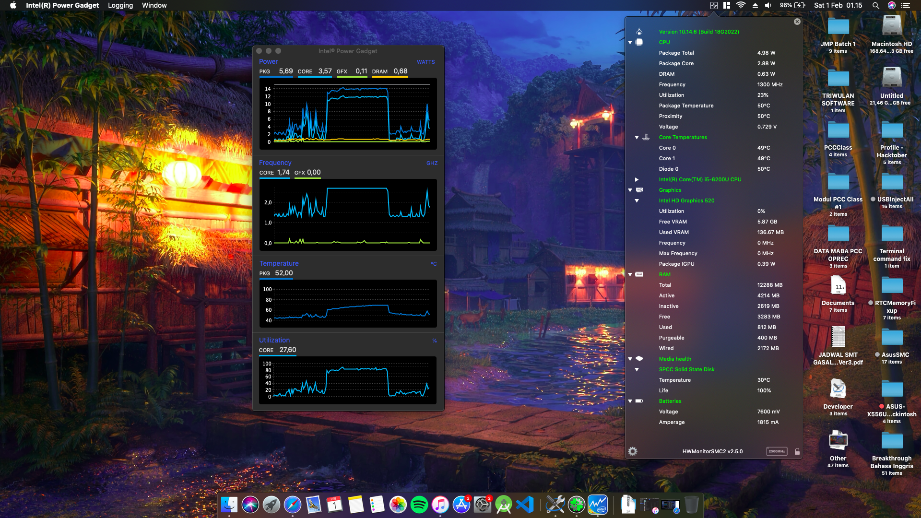Click the Wi-Fi icon in the menu bar
The height and width of the screenshot is (518, 921).
coord(741,5)
